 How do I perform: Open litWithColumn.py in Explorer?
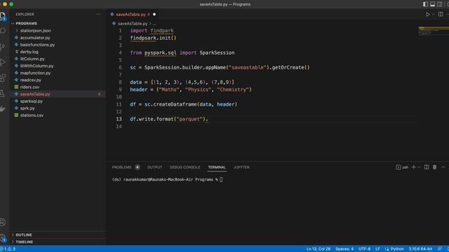(36, 66)
